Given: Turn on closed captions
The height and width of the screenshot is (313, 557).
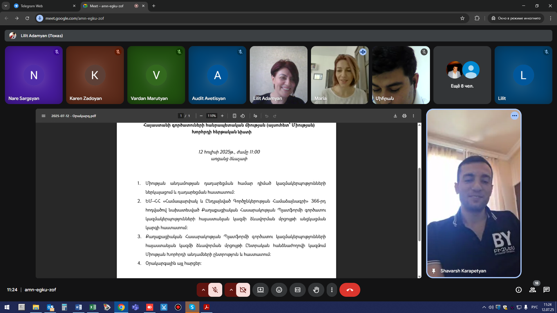Looking at the screenshot, I should click(298, 290).
